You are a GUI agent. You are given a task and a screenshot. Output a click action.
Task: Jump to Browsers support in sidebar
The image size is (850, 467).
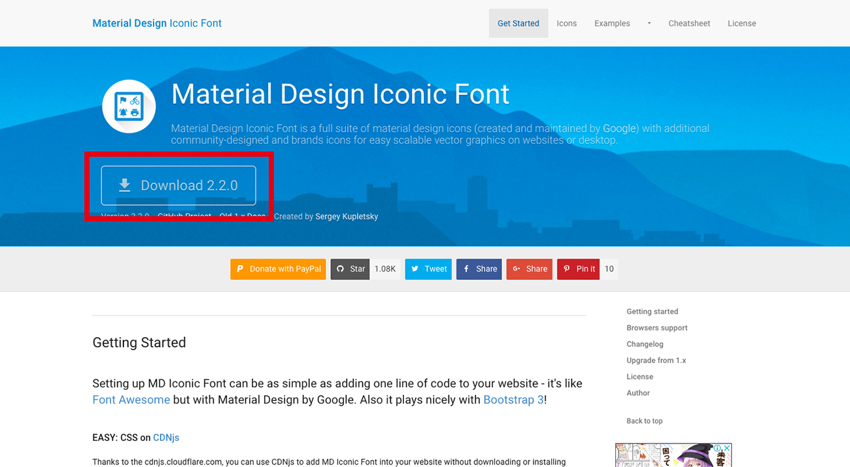click(657, 328)
